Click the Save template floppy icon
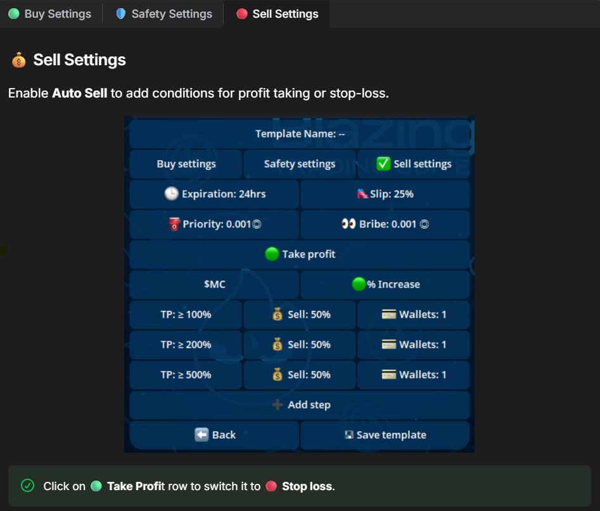The width and height of the screenshot is (600, 511). (348, 435)
